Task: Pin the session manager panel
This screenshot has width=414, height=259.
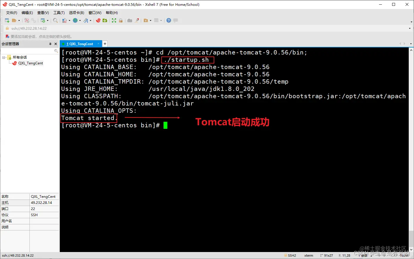Action: [x=50, y=44]
